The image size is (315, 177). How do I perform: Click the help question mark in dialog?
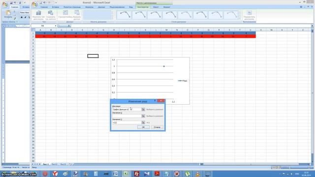click(x=155, y=101)
